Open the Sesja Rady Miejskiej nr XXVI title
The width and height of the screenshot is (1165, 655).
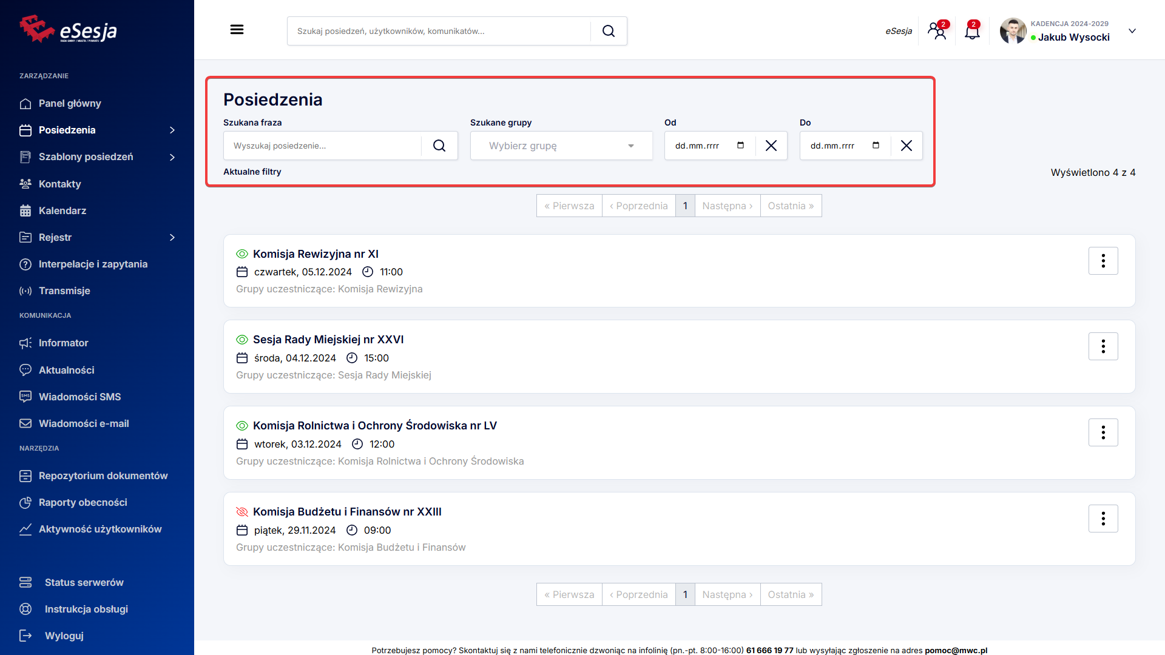pyautogui.click(x=328, y=340)
